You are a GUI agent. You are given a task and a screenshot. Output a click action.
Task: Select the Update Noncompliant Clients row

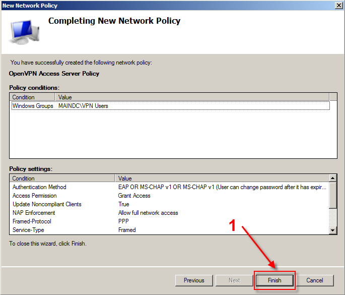coord(169,204)
